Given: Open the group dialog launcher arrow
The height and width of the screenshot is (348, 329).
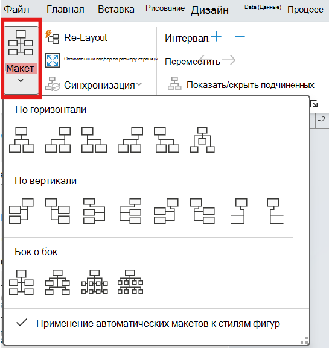Looking at the screenshot, I should click(313, 104).
